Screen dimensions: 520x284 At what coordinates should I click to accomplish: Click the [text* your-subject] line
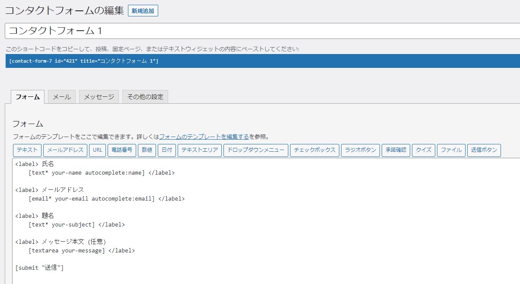click(77, 224)
